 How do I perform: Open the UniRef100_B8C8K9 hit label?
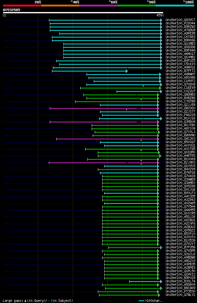click(180, 288)
